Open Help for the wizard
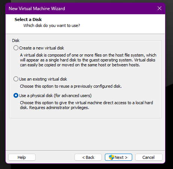The image size is (173, 169). tap(22, 157)
